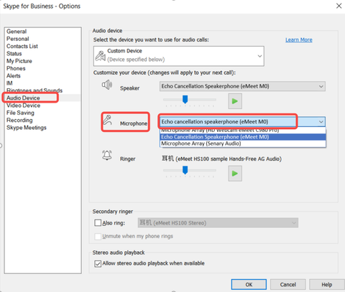Click the speaker icon beside Speaker label

point(107,85)
